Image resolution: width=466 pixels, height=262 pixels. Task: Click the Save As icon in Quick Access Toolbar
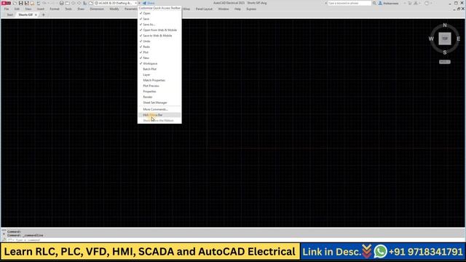click(26, 3)
